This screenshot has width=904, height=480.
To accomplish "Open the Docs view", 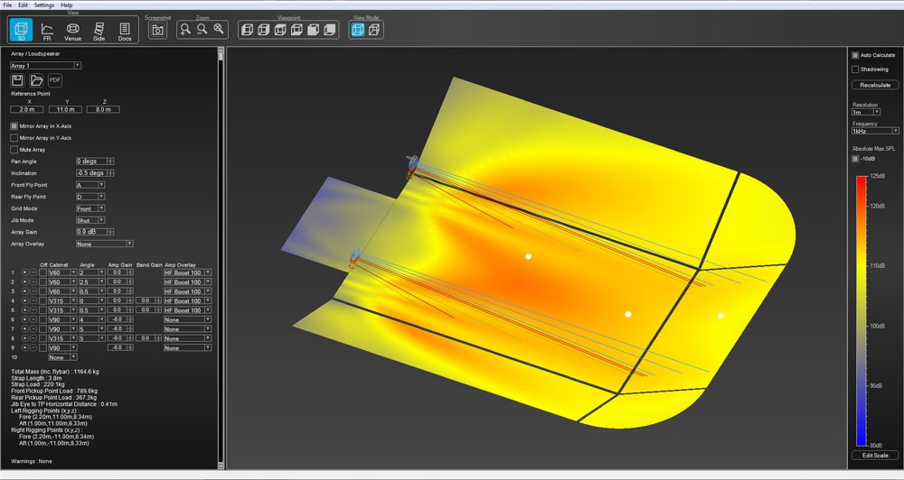I will click(x=125, y=31).
